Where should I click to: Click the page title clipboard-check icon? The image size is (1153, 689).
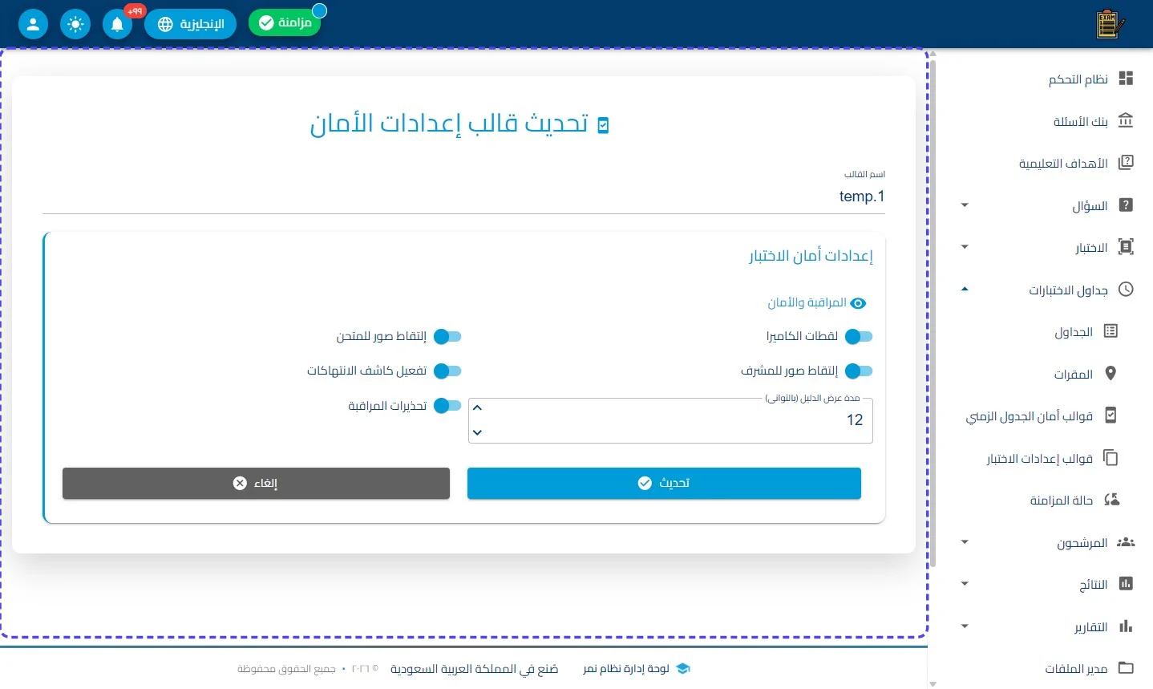(x=604, y=125)
